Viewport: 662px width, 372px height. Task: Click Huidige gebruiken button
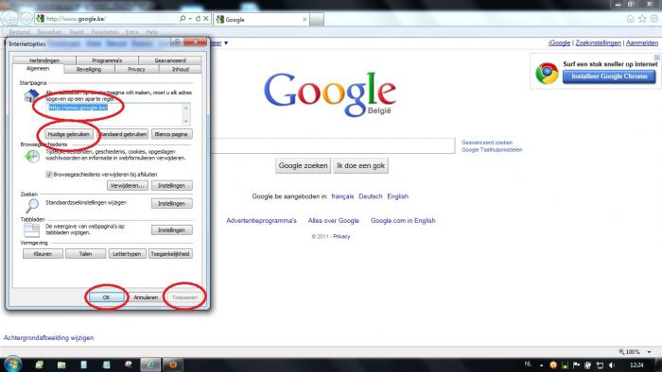pos(69,134)
